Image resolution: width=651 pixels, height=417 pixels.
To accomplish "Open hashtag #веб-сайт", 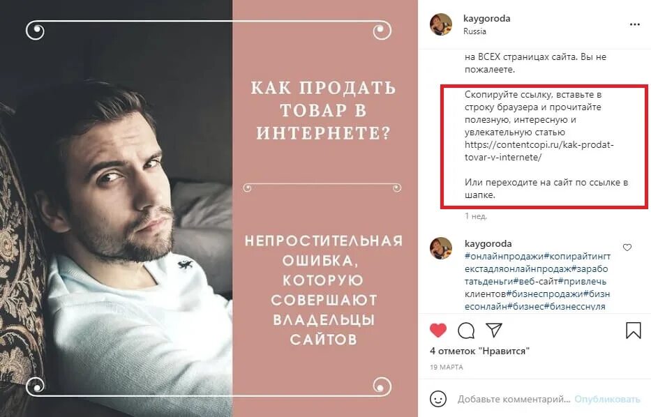I will point(536,281).
